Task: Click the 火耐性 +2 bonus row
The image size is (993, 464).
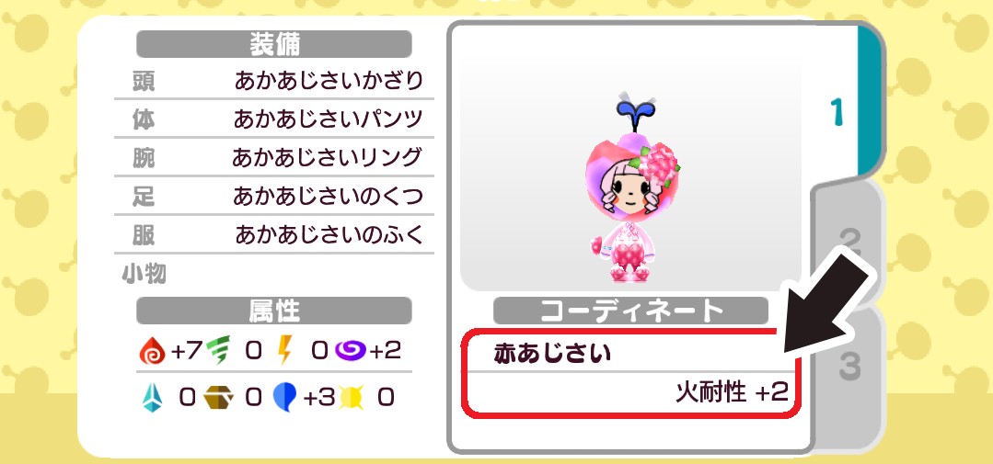Action: coord(630,393)
